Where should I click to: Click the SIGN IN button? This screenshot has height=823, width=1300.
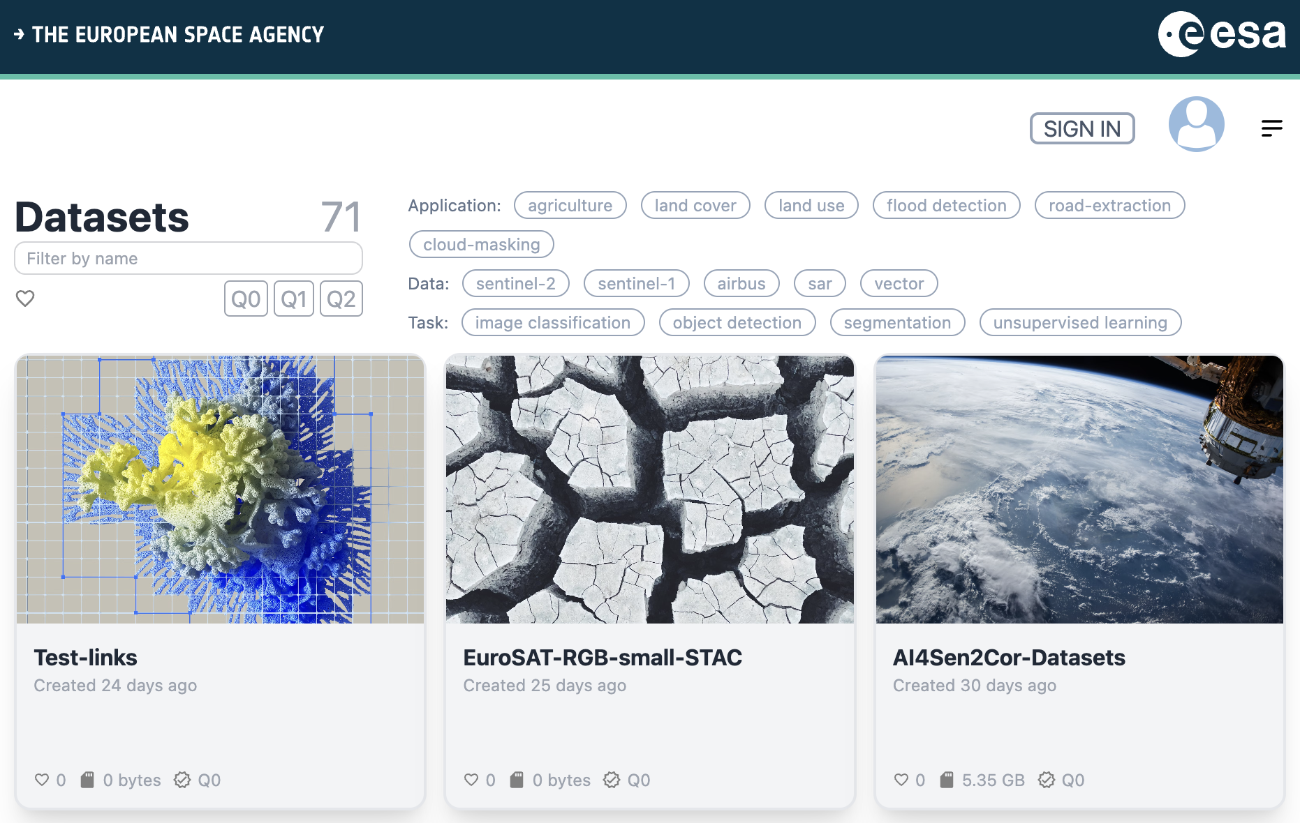click(x=1081, y=129)
